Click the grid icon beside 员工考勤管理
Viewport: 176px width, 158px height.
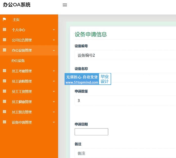[x=4, y=71]
